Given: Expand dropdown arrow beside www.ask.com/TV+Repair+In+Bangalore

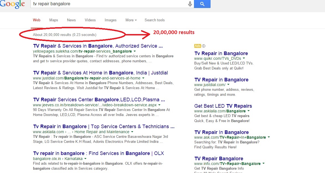Looking at the screenshot, I should (x=269, y=137).
